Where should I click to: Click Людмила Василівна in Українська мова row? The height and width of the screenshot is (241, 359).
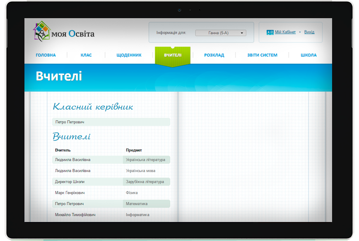tap(72, 170)
